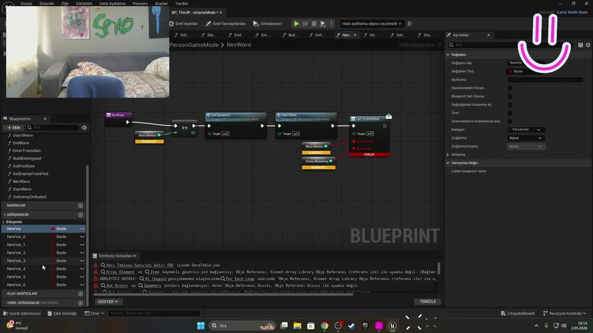Open Sınıf Varsayılanları class defaults
593x333 pixels.
(x=226, y=24)
